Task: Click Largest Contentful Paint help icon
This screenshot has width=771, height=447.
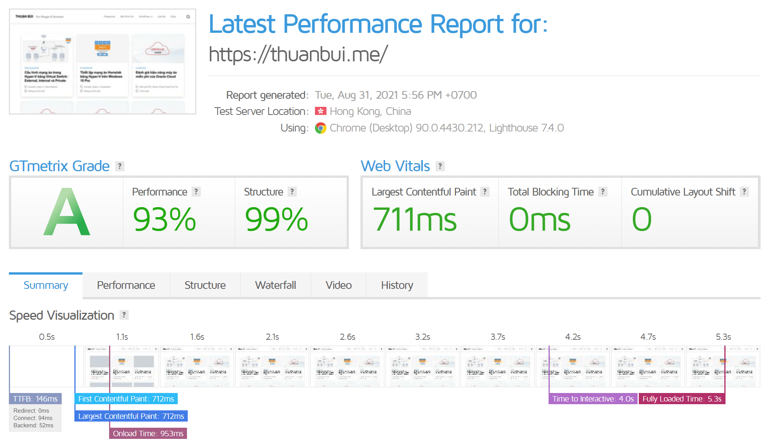Action: 485,192
